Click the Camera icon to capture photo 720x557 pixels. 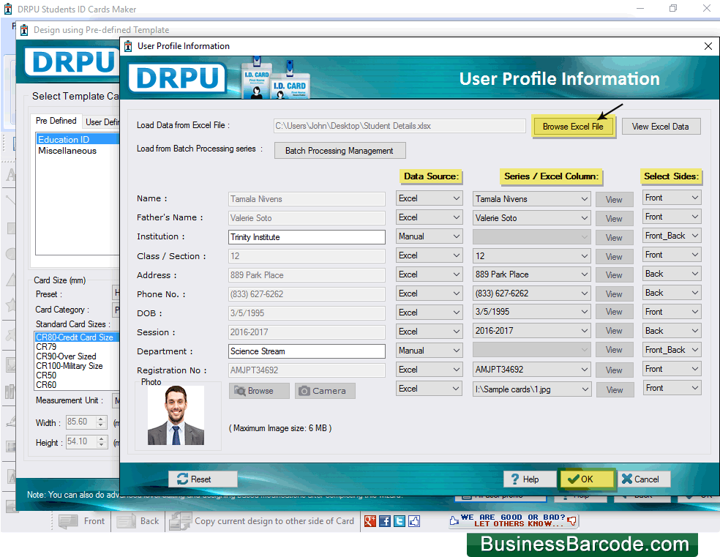(x=325, y=390)
